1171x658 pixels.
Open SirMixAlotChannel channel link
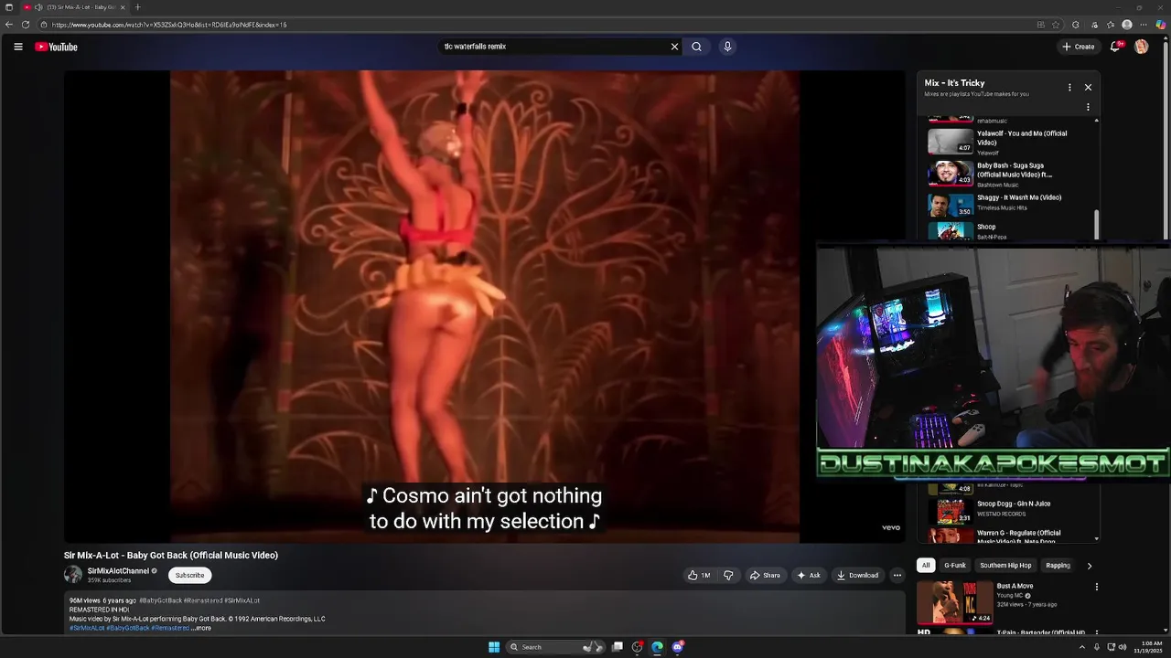coord(118,571)
